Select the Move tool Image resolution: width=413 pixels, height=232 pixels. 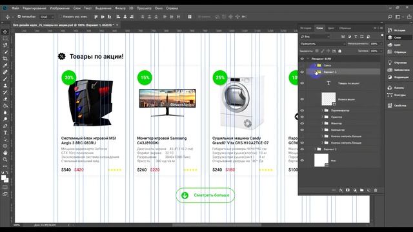point(5,32)
